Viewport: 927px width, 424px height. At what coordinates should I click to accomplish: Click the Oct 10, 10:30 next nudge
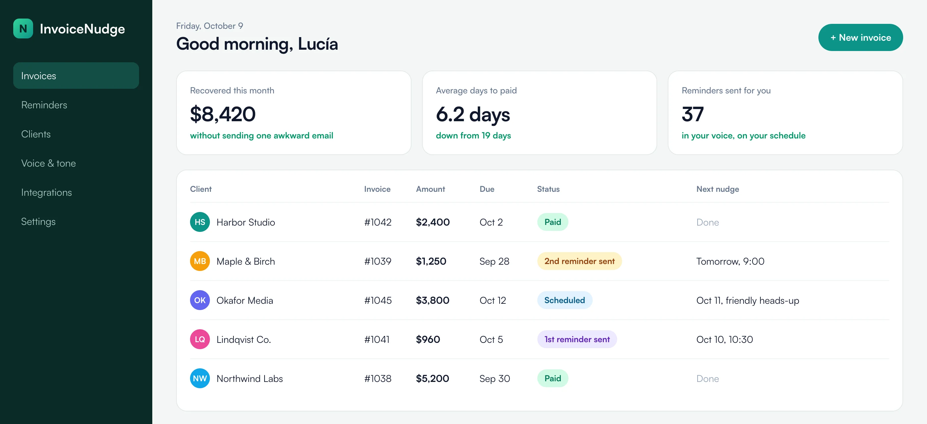pos(724,340)
